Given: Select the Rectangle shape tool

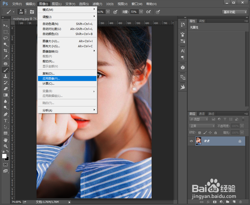Looking at the screenshot, I should pos(5,133).
